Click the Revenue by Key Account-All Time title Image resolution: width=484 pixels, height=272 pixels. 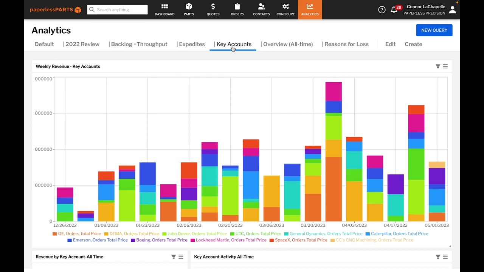coord(69,257)
